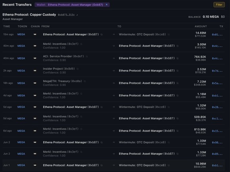Open ACI: Service Provider (0xdef) entity
This screenshot has height=172, width=230.
[x=64, y=56]
